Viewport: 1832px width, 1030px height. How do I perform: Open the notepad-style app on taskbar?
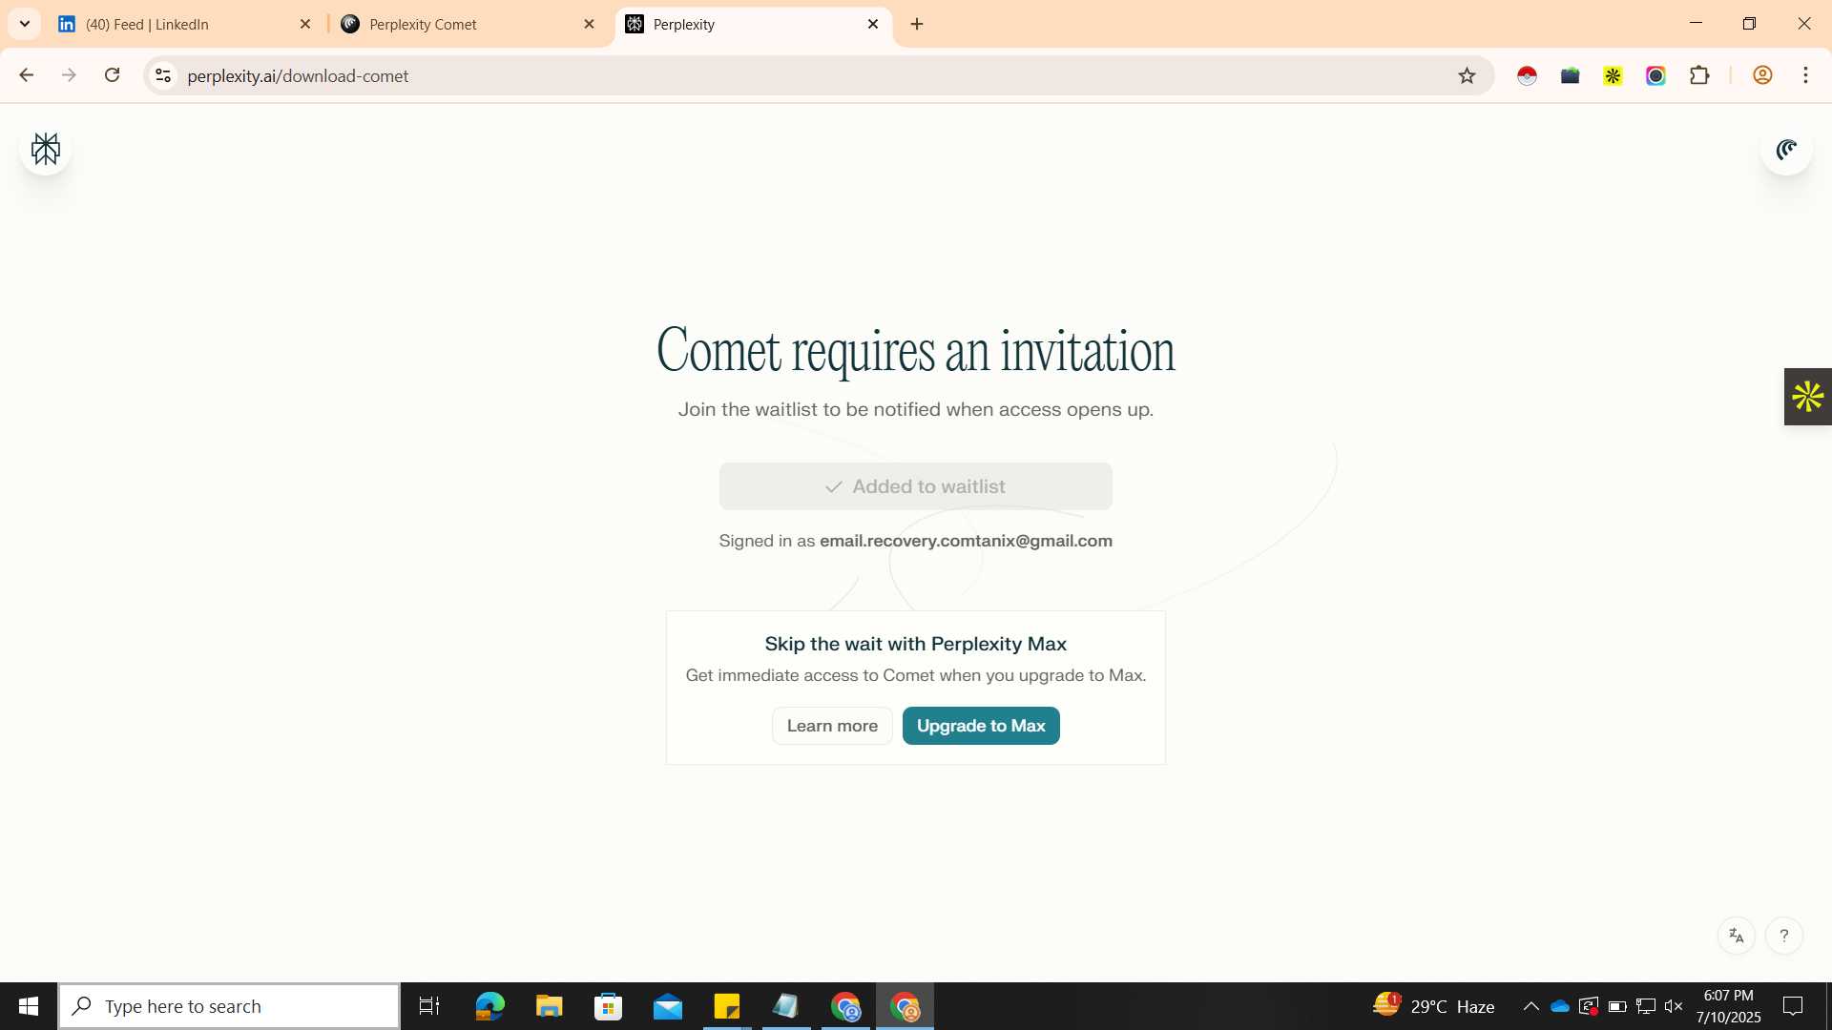point(786,1006)
